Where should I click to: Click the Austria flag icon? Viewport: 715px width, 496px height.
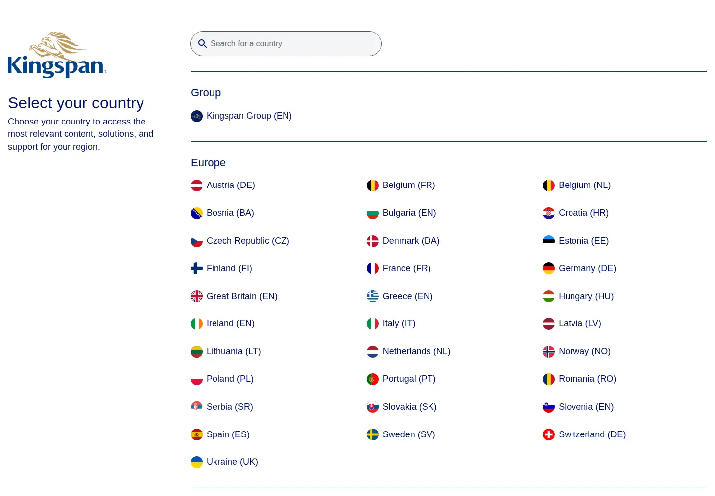coord(197,186)
